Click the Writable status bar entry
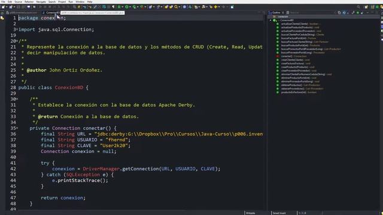 pyautogui.click(x=250, y=213)
